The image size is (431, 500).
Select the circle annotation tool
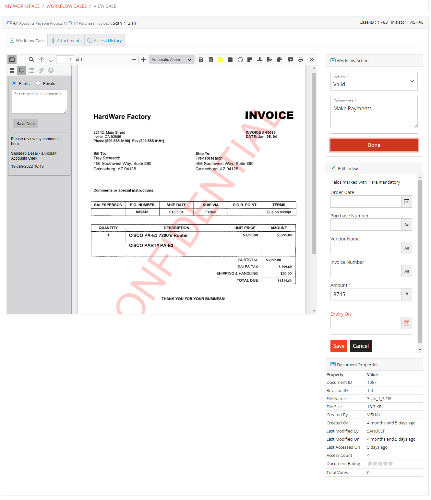(x=240, y=59)
